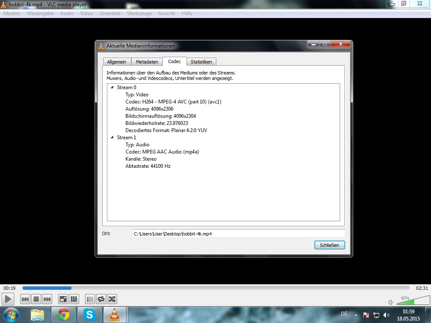The image size is (431, 323).
Task: Open the Ansicht menu
Action: tap(167, 13)
